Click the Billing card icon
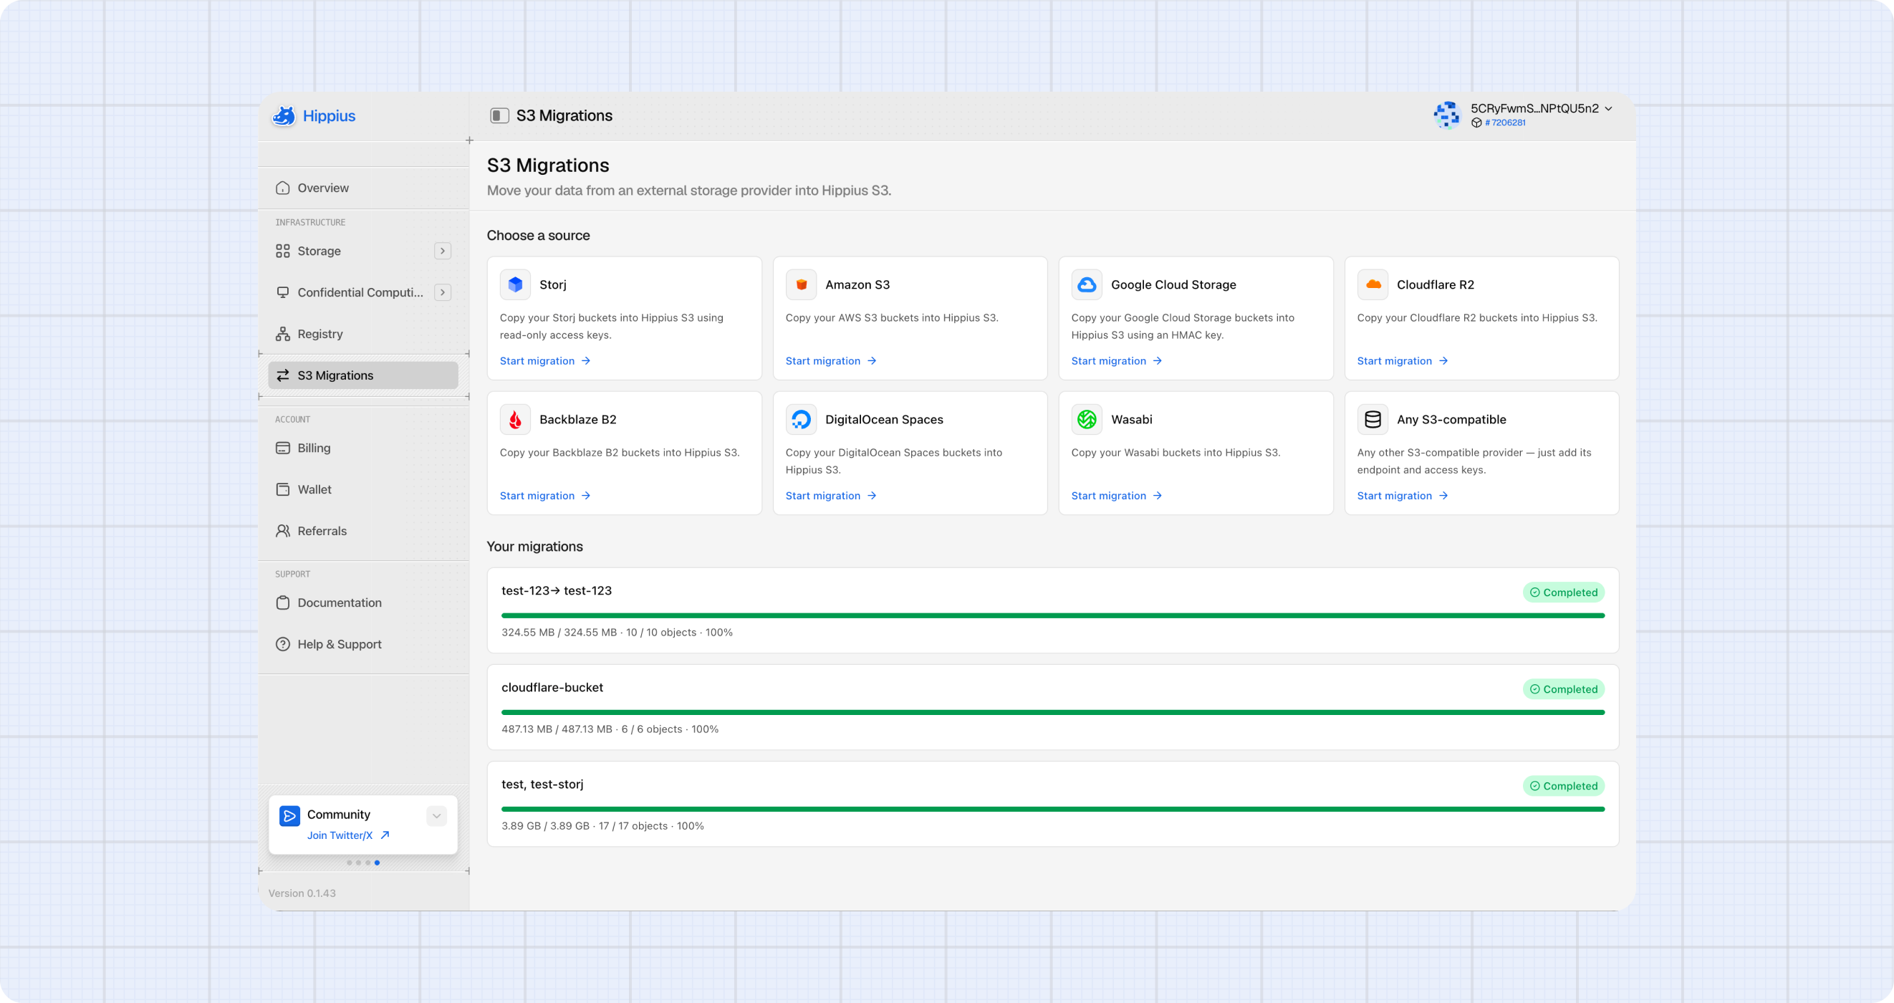This screenshot has width=1894, height=1003. [x=282, y=448]
